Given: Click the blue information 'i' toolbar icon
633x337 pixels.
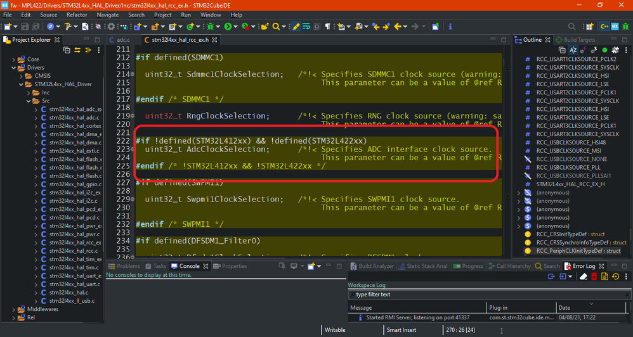Looking at the screenshot, I should (450, 27).
